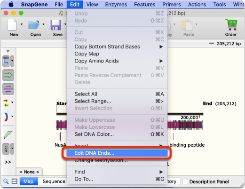Toggle the split view icon at bottom

tap(15, 181)
